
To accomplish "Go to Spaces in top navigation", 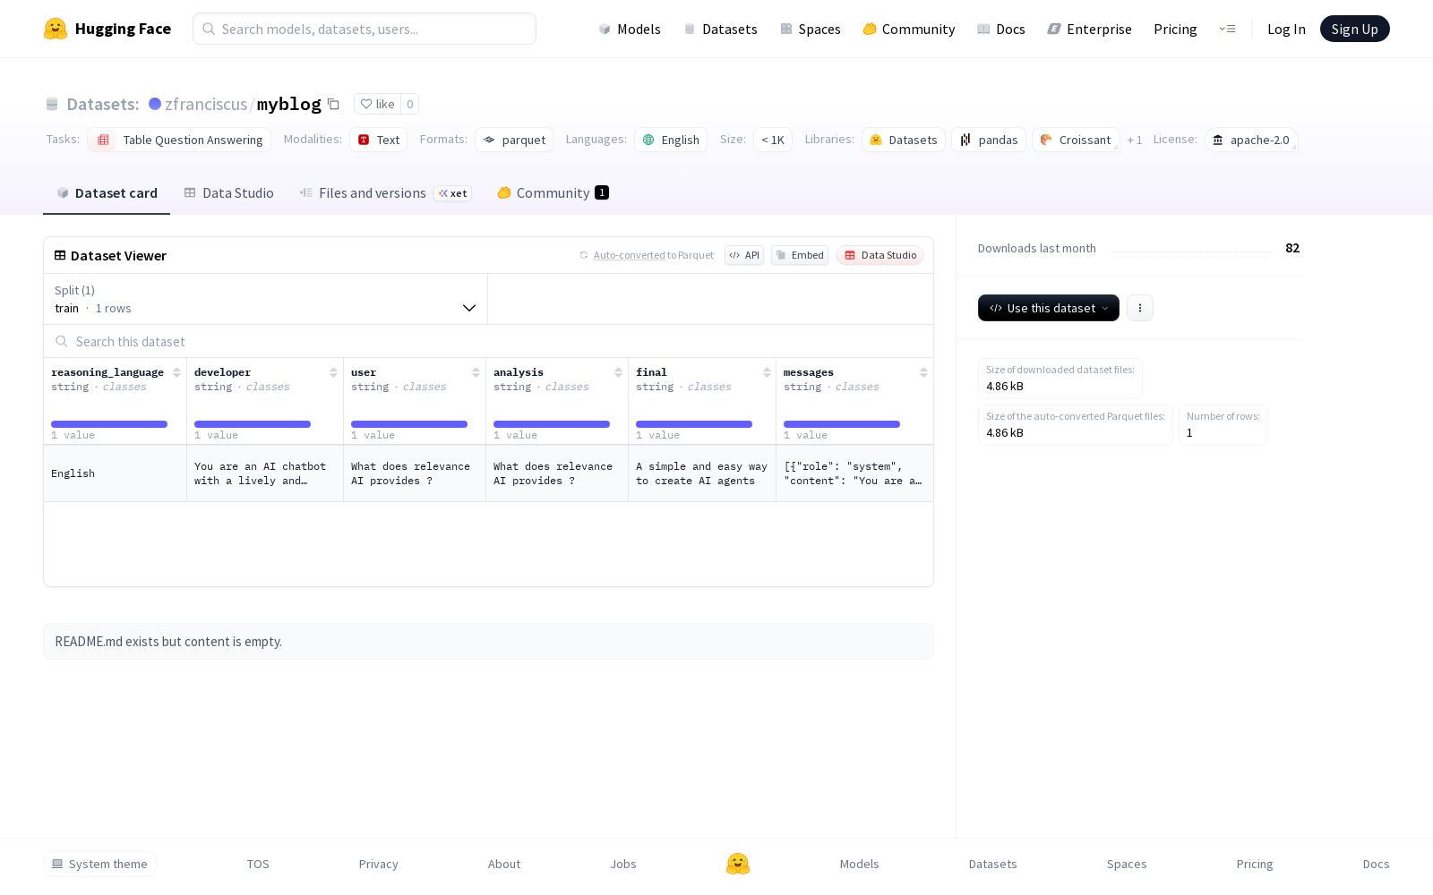I will 811,29.
